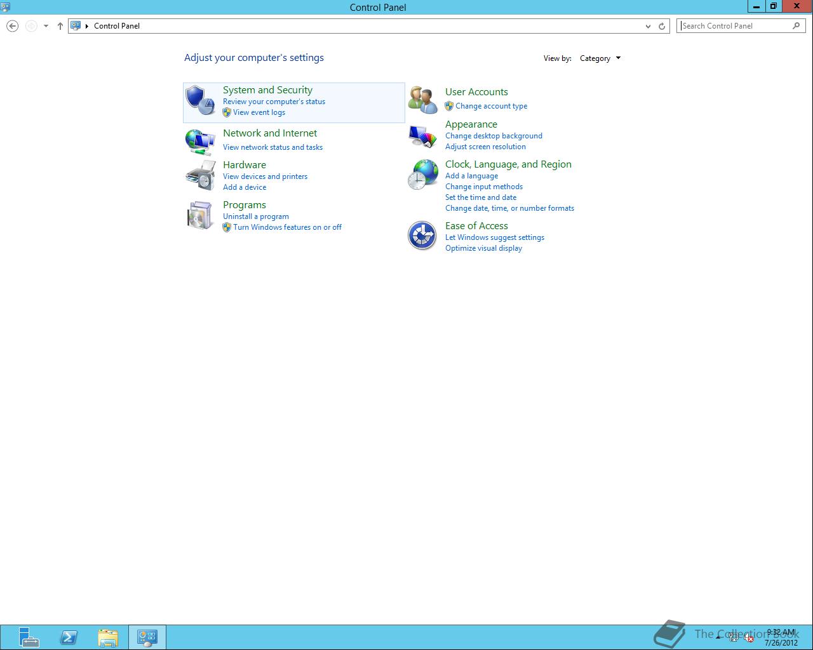
Task: Click Optimize visual display
Action: pos(483,248)
